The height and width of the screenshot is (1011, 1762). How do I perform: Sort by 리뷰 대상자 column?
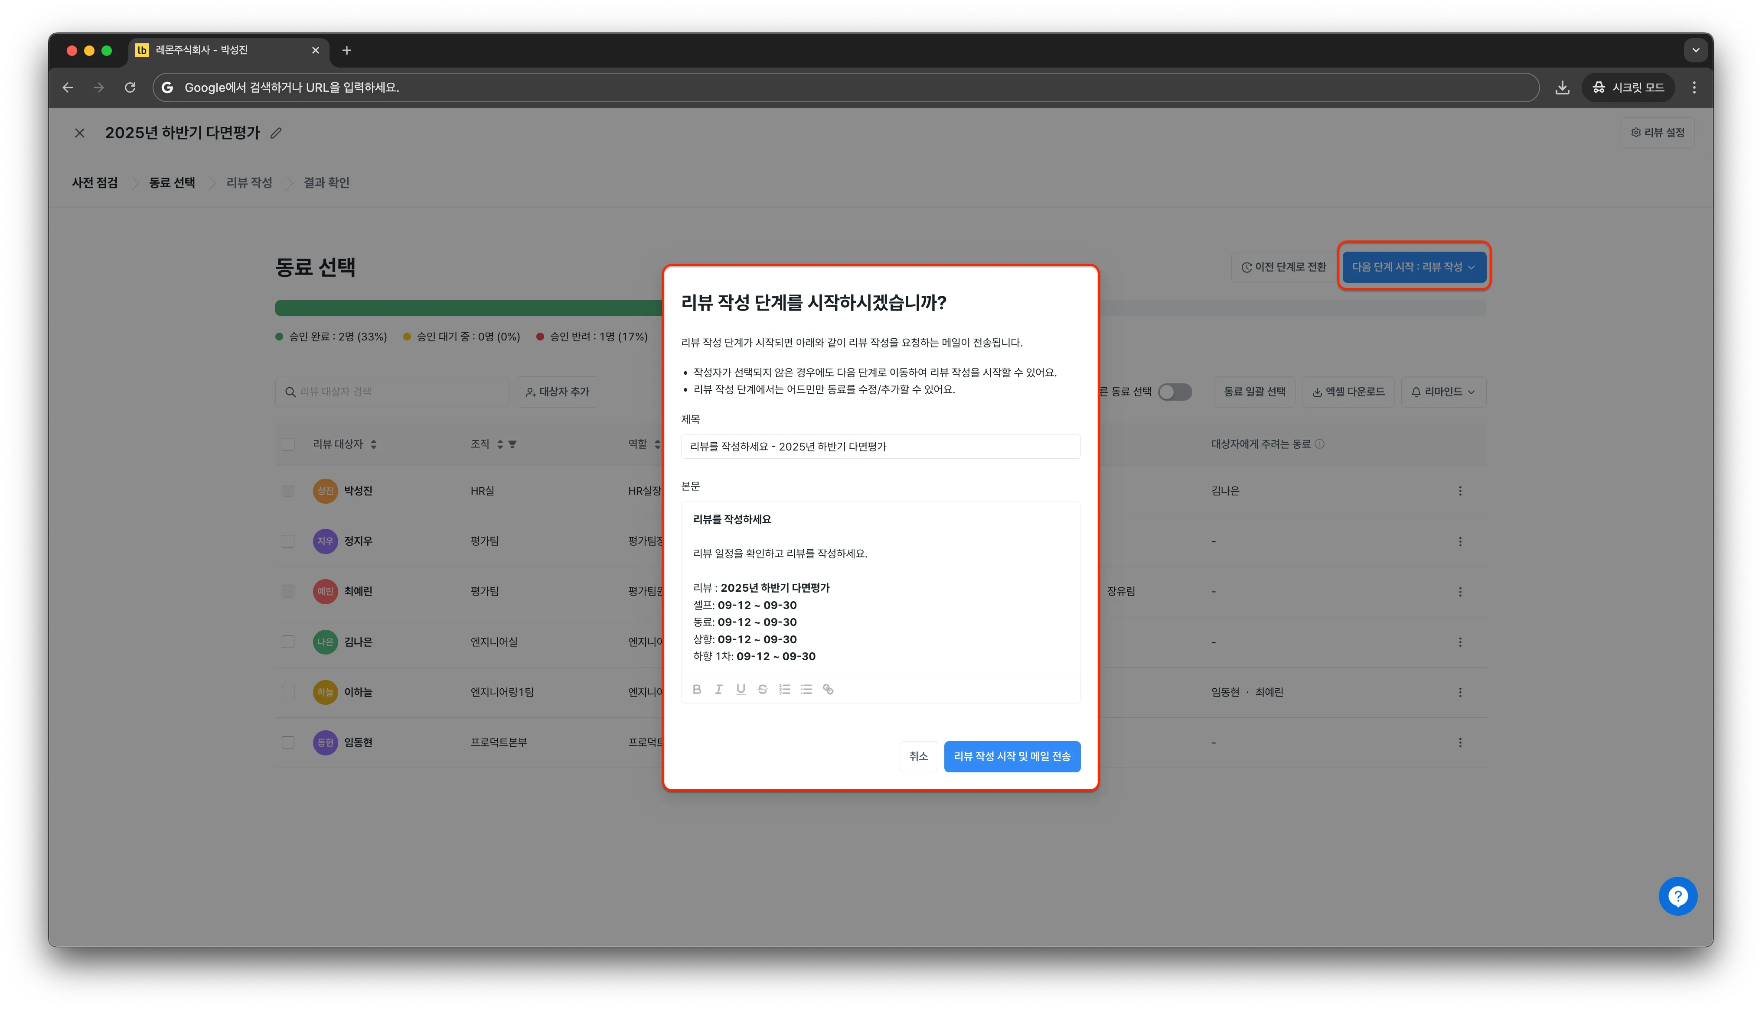pos(374,444)
